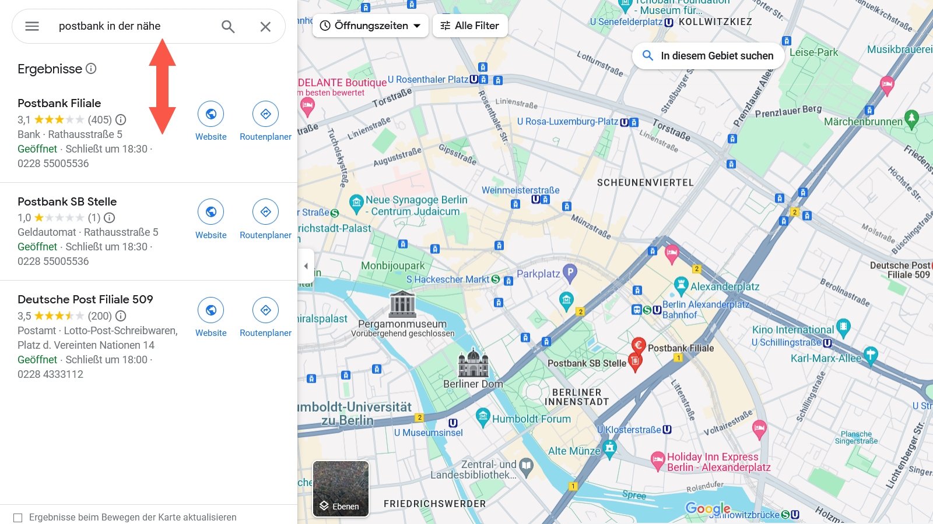Click the U Klosterstraße station label
This screenshot has height=524, width=933.
click(x=629, y=430)
